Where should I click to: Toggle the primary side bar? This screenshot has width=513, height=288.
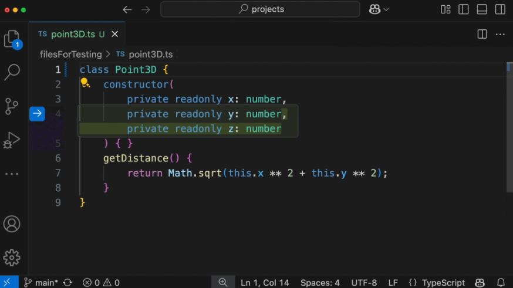[x=464, y=9]
